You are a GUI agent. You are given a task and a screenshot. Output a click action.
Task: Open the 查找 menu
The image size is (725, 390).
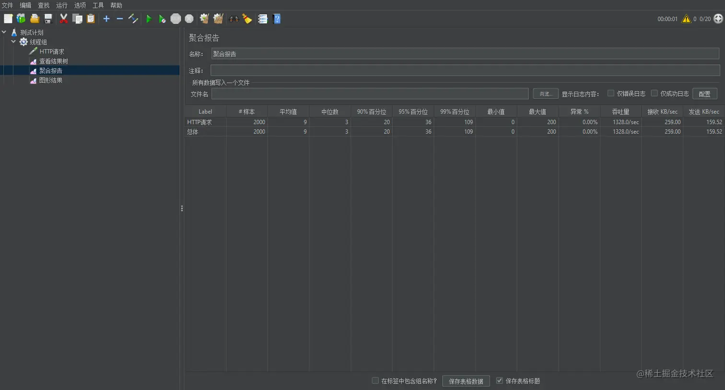(x=44, y=5)
